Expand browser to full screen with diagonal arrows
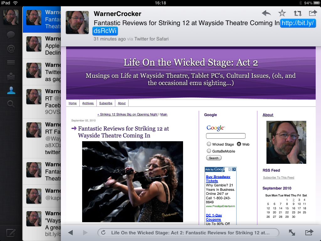Image resolution: width=321 pixels, height=241 pixels. pyautogui.click(x=292, y=233)
